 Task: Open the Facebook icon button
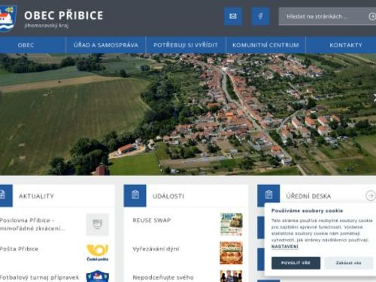tap(260, 17)
